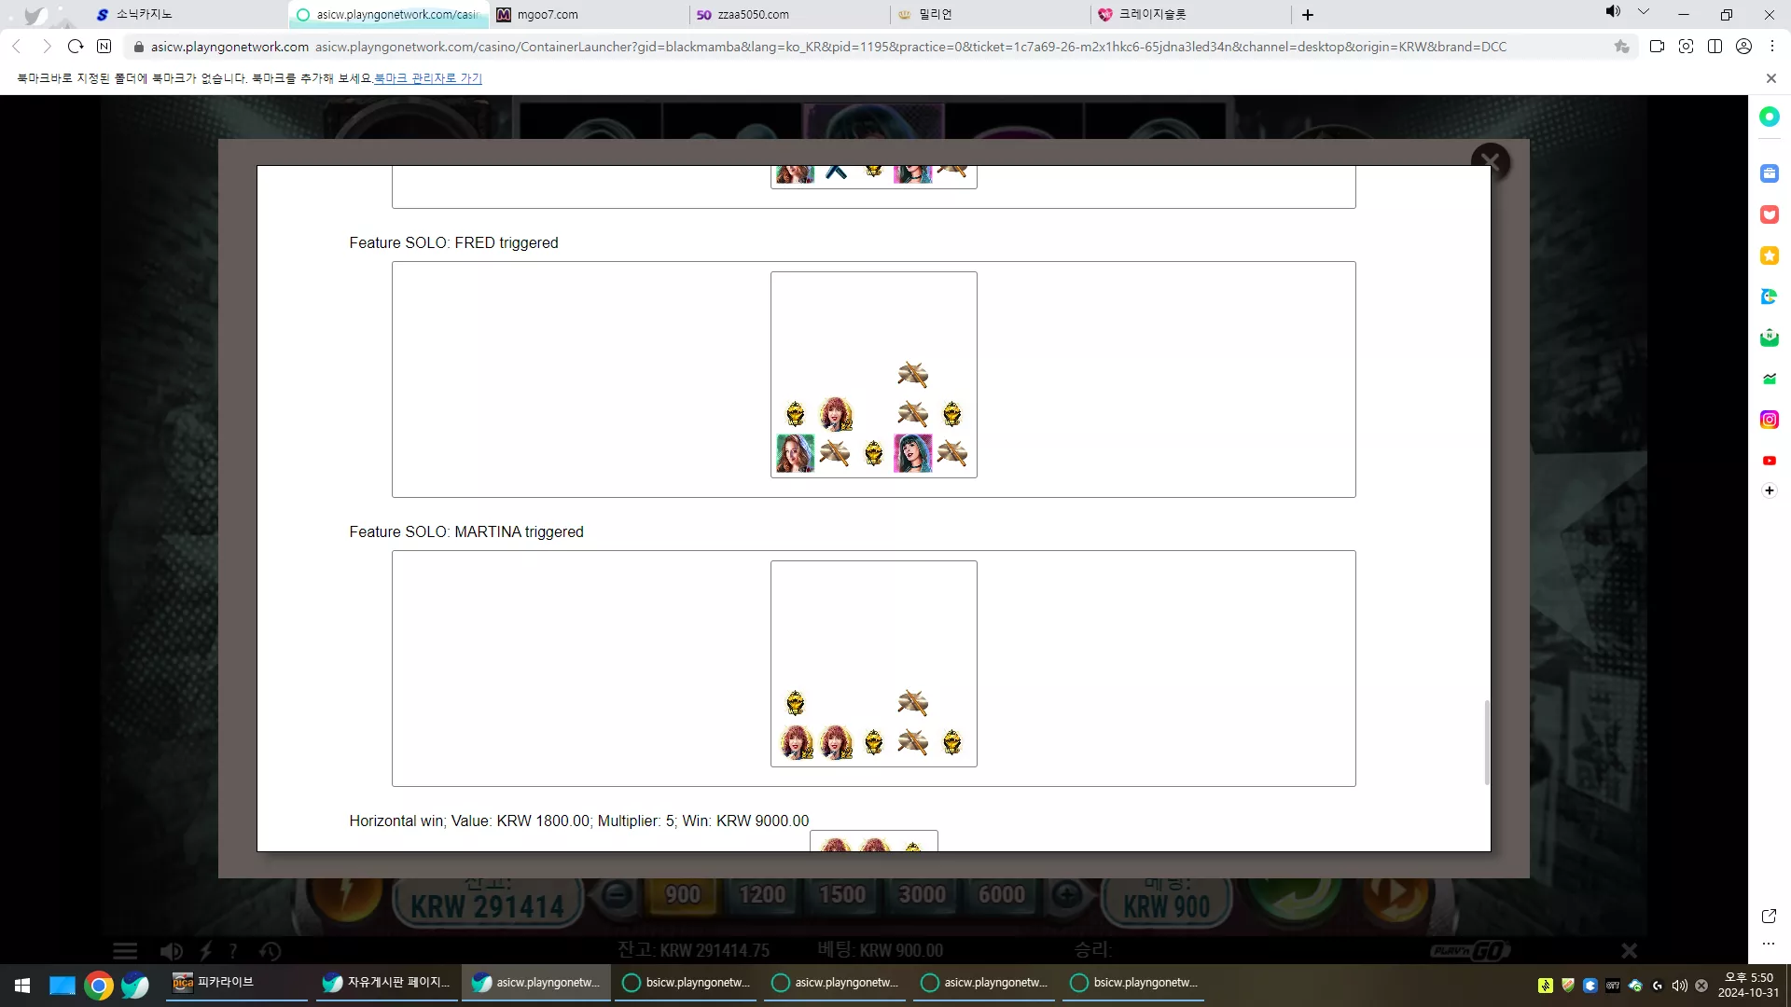Click the sidebar pop-out window icon

tap(1770, 917)
